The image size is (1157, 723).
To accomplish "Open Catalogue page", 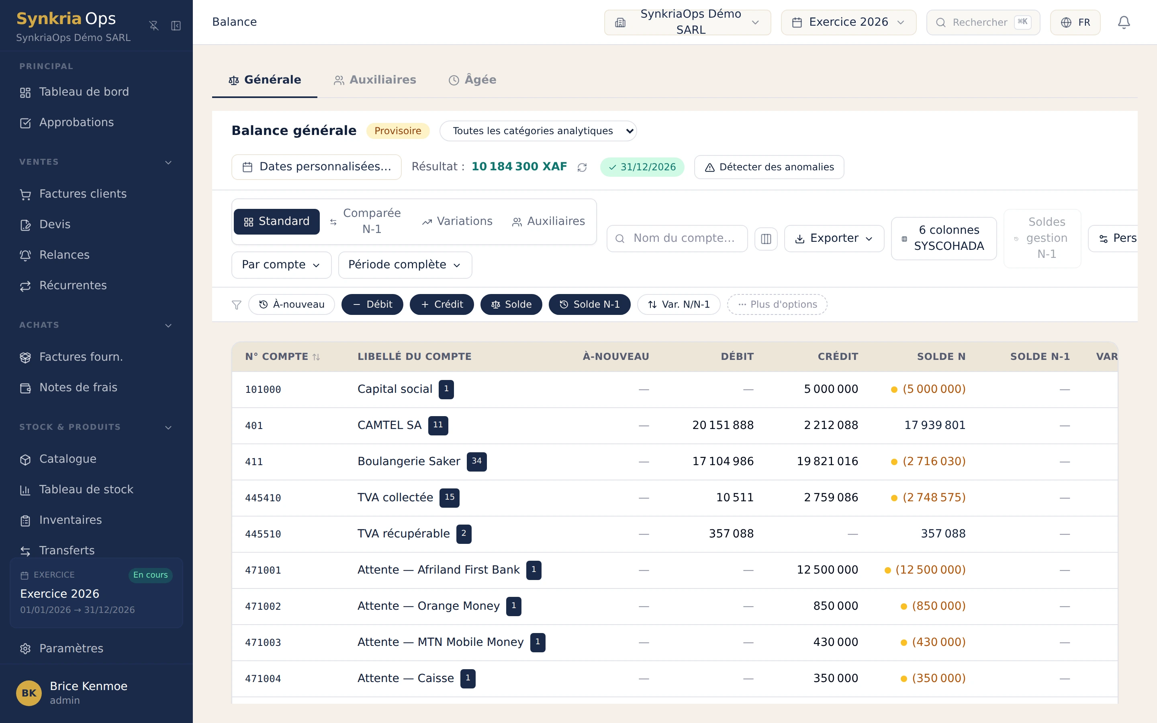I will [x=96, y=459].
